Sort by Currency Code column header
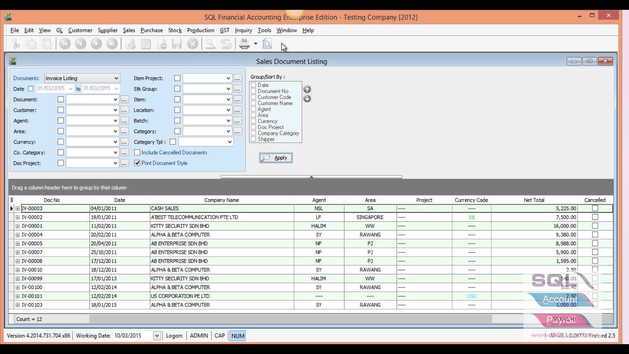The height and width of the screenshot is (354, 629). [471, 200]
